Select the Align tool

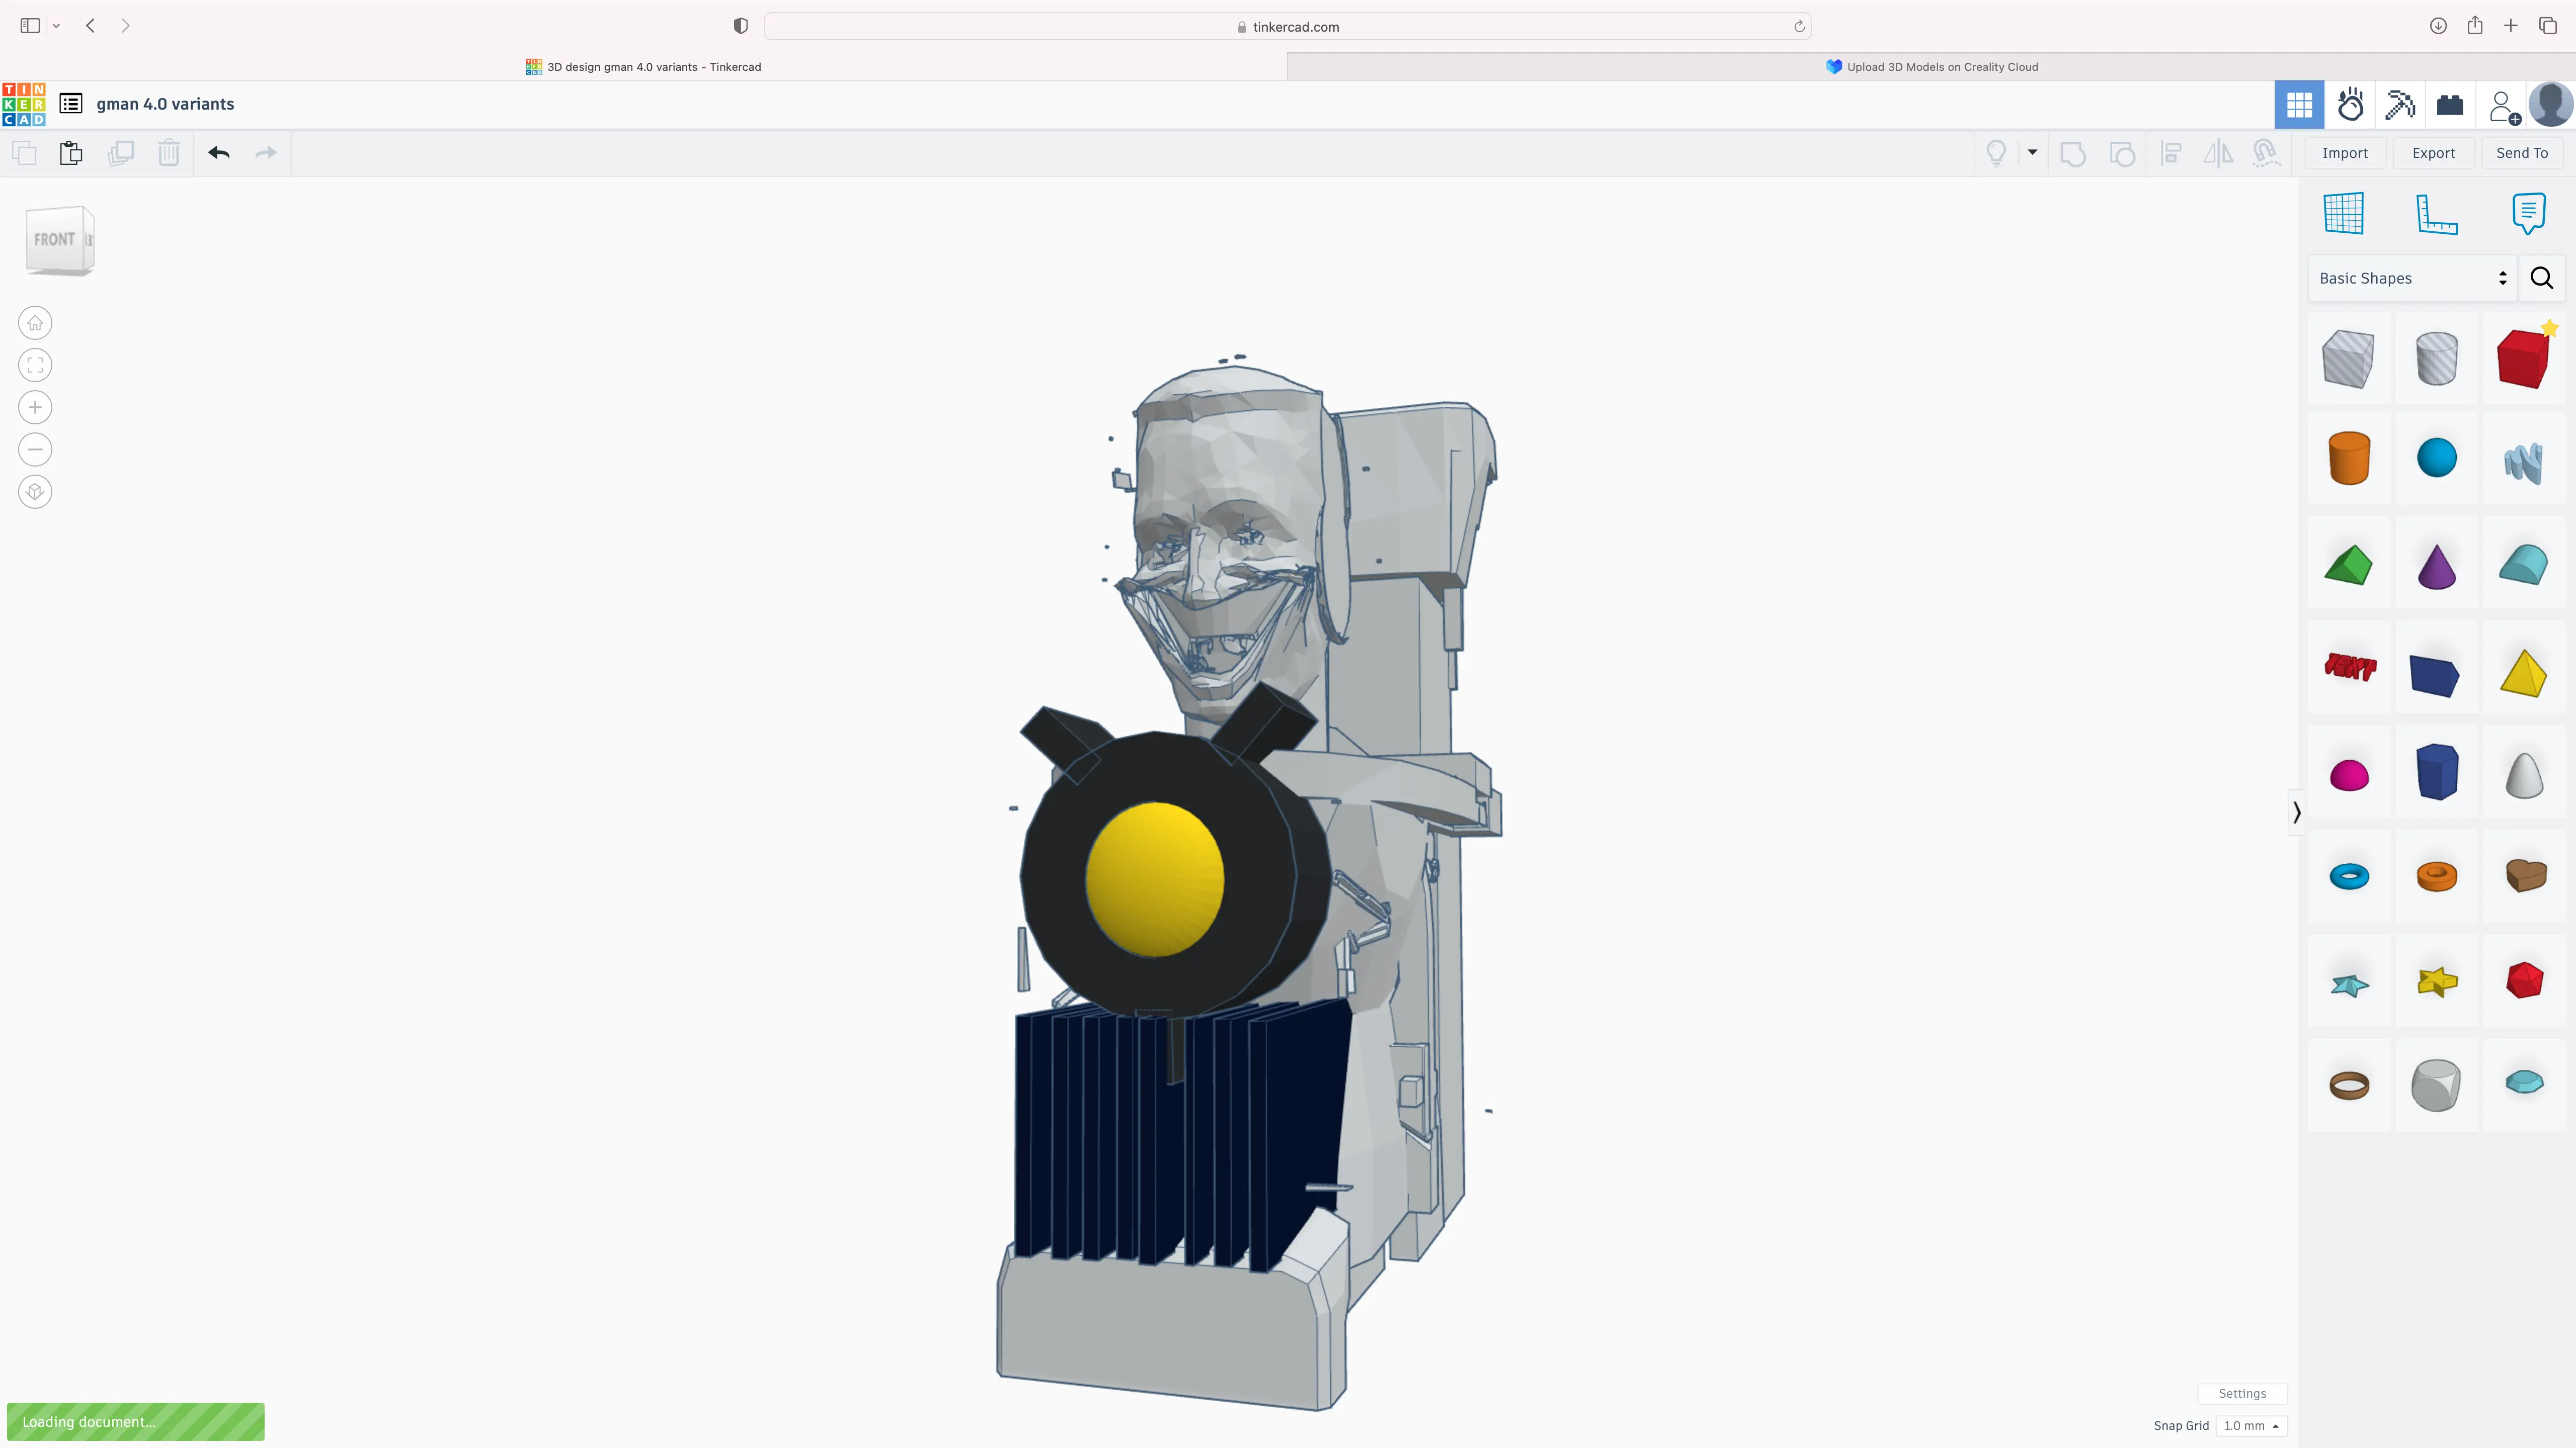click(2171, 153)
